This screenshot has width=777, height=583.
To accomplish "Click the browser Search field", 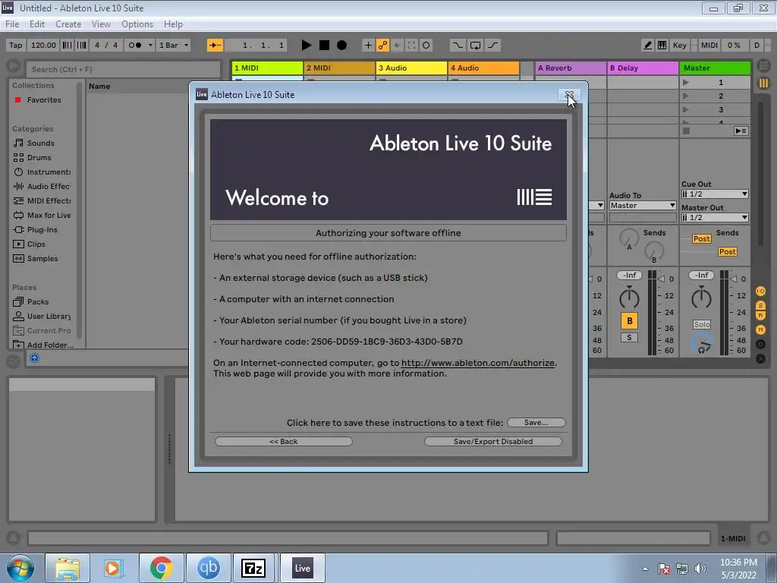I will (123, 69).
